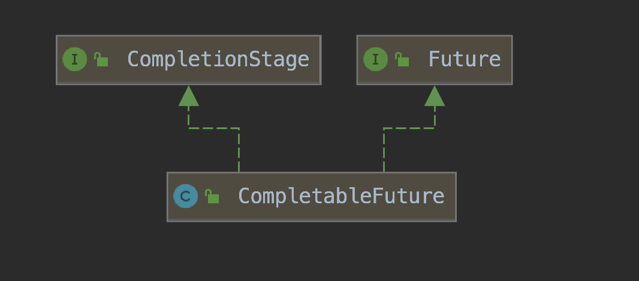Click the green interface icon beside Future
Viewport: 639px width, 281px height.
pyautogui.click(x=375, y=60)
